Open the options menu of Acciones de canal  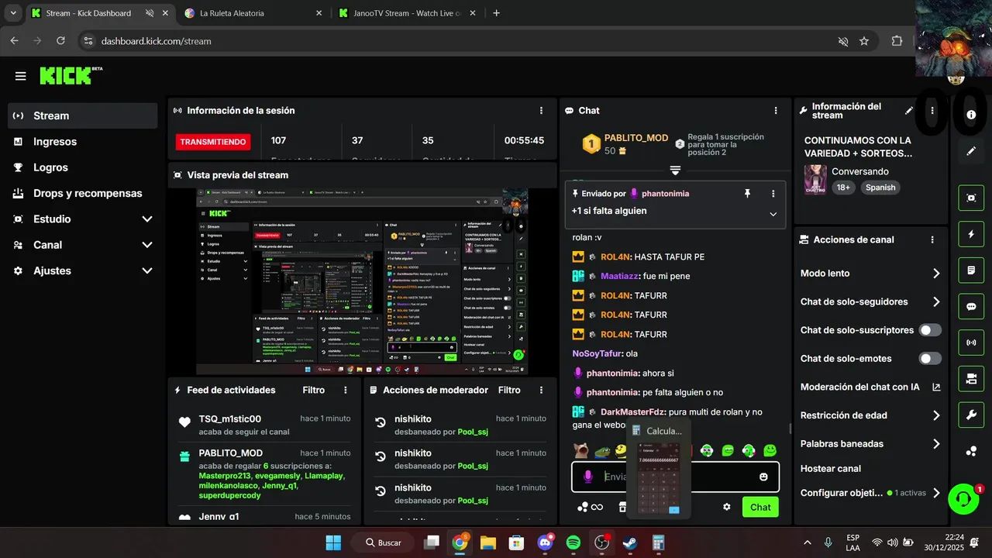tap(932, 240)
